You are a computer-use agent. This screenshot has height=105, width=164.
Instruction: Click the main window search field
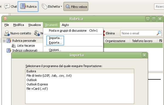[x=159, y=7]
